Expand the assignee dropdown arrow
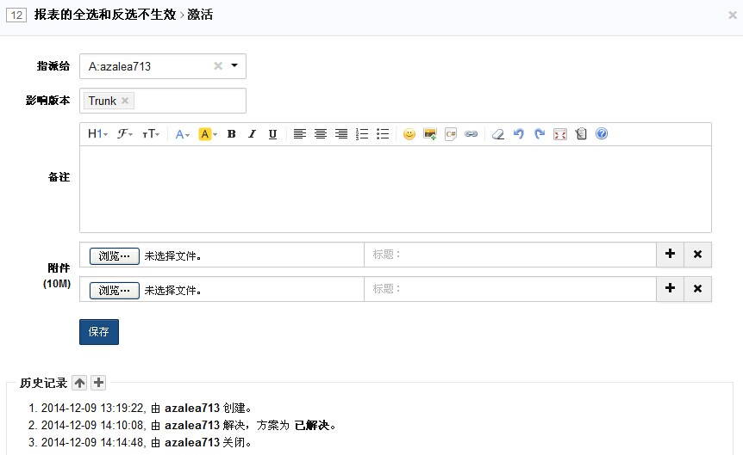 [x=234, y=66]
